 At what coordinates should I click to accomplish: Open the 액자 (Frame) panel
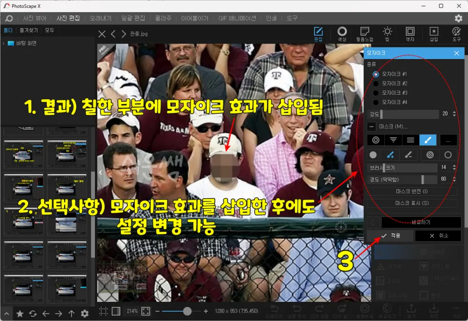410,34
